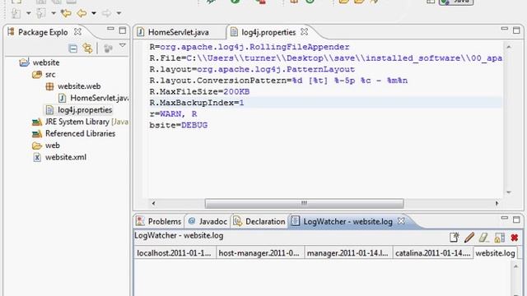Click the LogWatcher clear eraser icon
Image resolution: width=527 pixels, height=296 pixels.
[x=484, y=238]
